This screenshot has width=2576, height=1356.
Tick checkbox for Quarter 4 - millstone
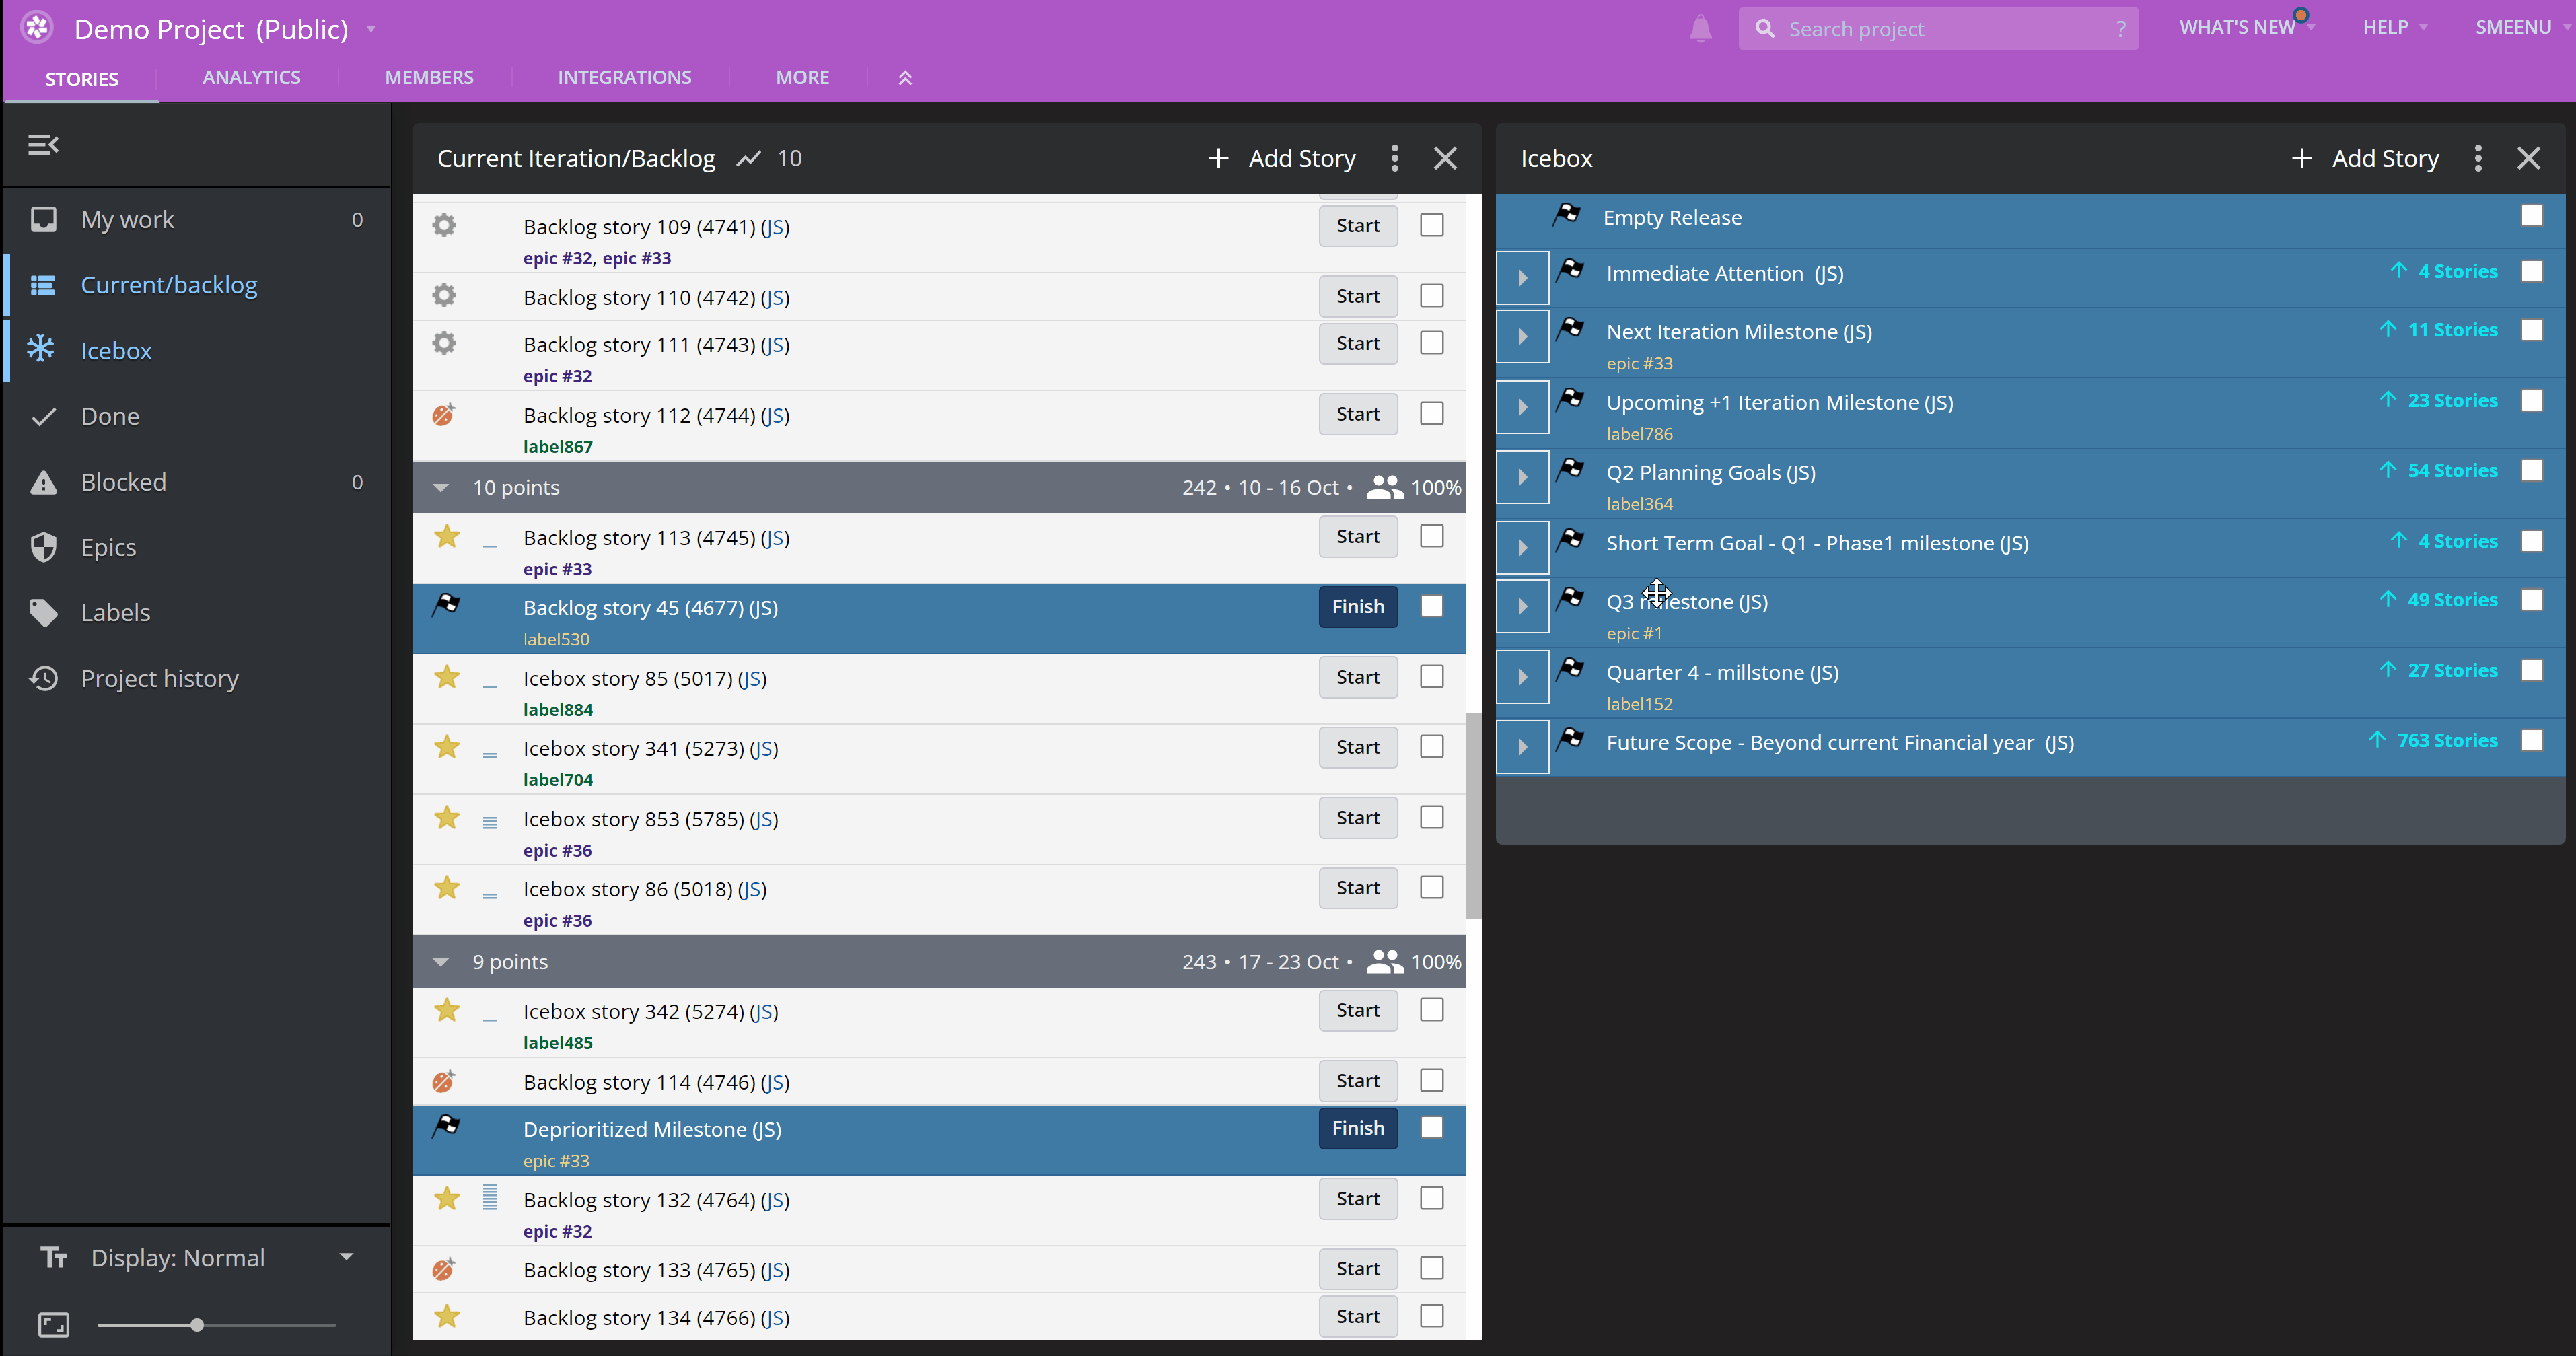click(x=2531, y=670)
